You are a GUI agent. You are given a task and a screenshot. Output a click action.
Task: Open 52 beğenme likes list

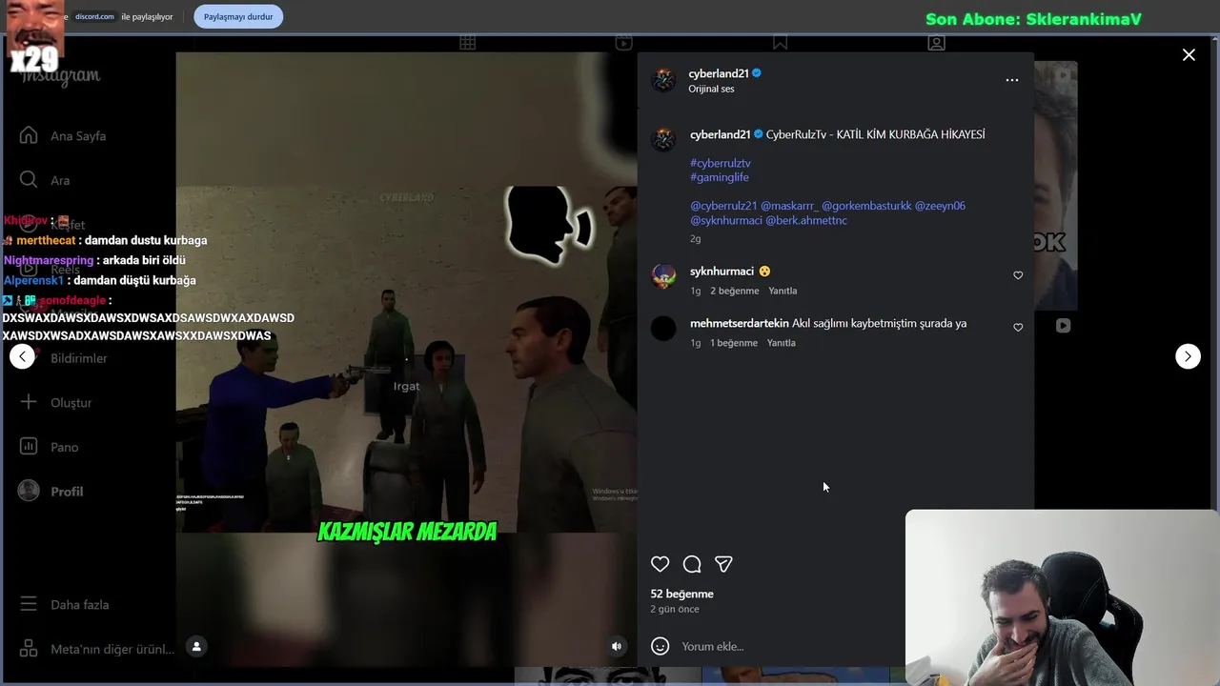tap(681, 594)
